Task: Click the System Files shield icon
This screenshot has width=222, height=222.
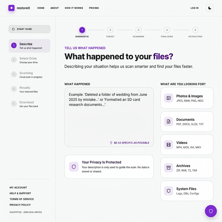Action: pyautogui.click(x=169, y=191)
